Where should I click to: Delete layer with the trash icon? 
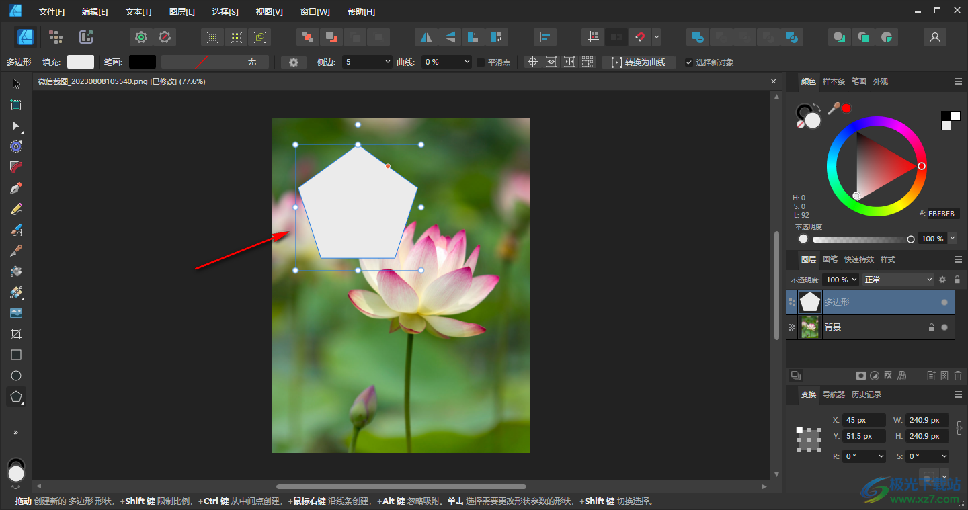[x=958, y=376]
